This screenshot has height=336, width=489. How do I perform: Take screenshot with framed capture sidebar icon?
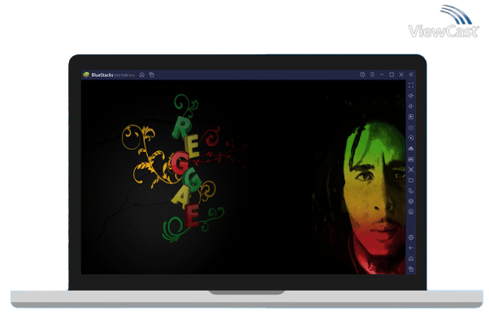click(x=411, y=170)
